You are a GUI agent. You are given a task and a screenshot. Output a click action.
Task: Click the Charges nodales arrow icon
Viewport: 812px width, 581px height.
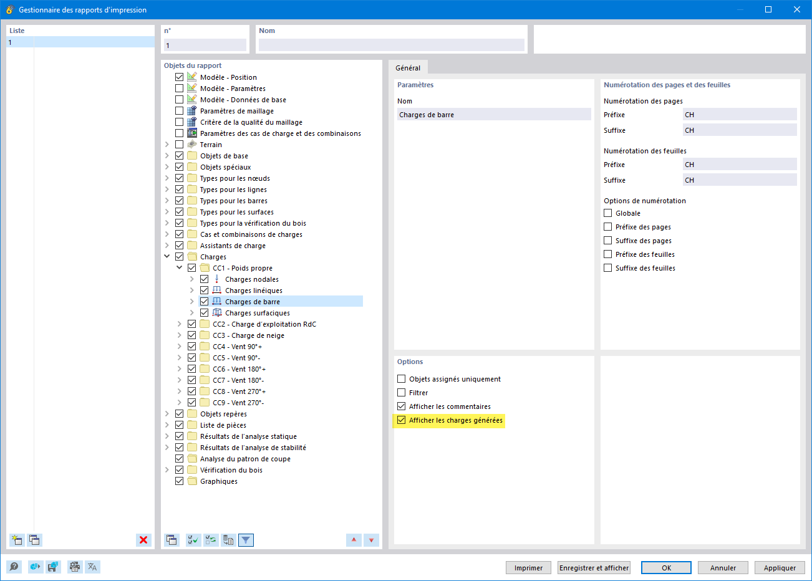[x=217, y=279]
